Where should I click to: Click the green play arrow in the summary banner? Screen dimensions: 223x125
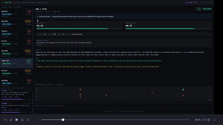tap(37, 16)
